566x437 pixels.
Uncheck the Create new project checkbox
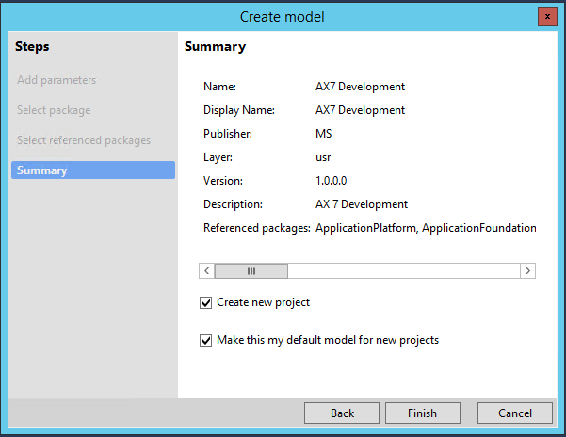click(x=206, y=303)
